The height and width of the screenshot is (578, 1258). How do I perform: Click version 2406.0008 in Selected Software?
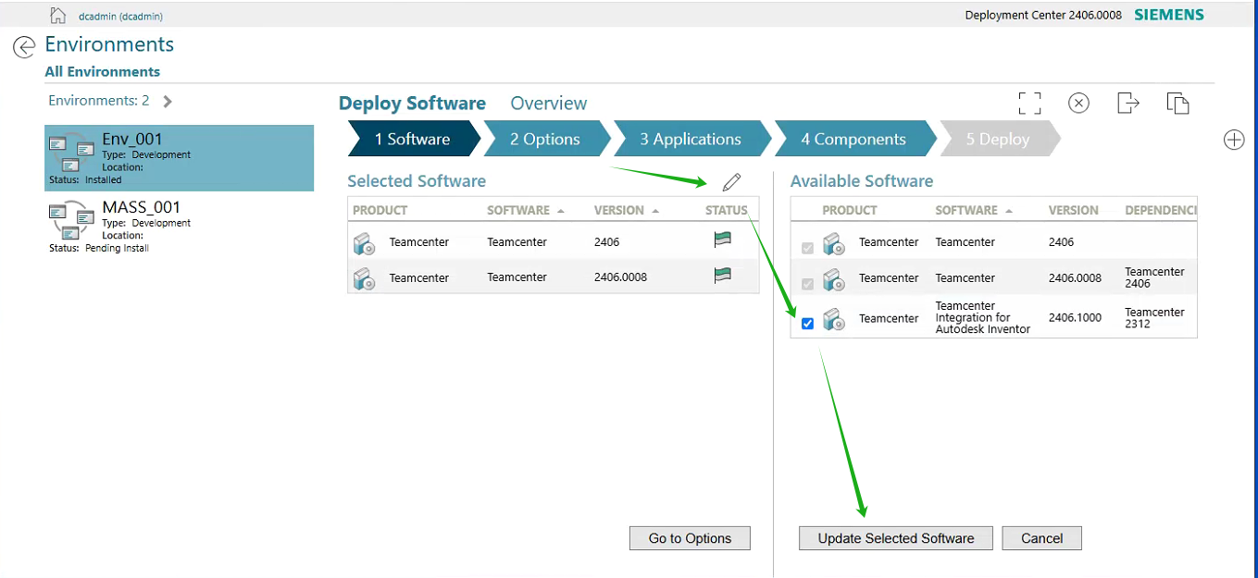620,277
